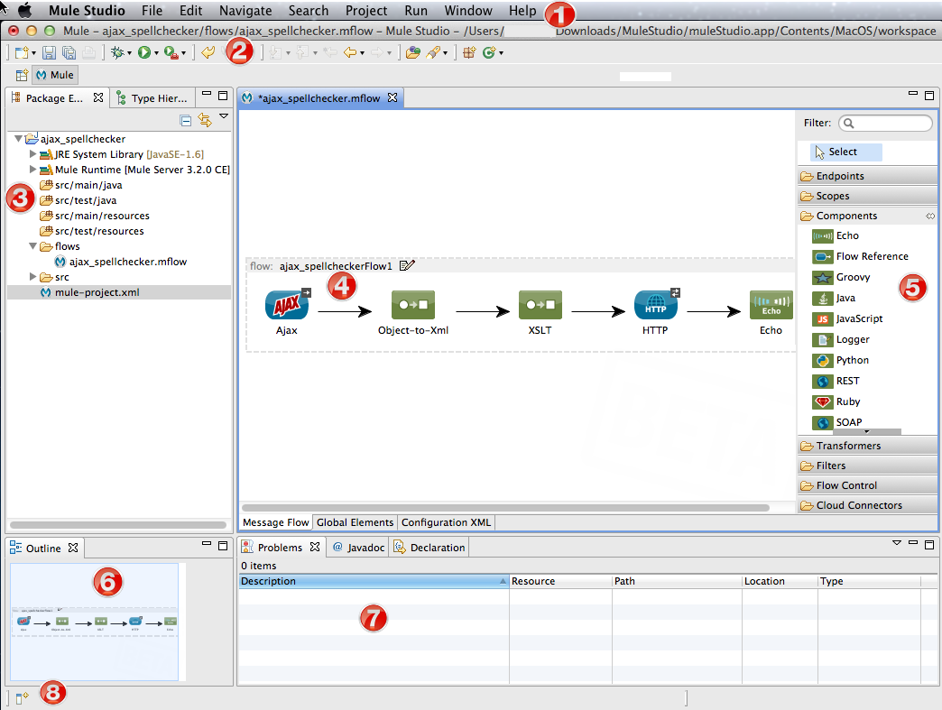The width and height of the screenshot is (942, 710).
Task: Select the HTTP node on the canvas
Action: (x=655, y=306)
